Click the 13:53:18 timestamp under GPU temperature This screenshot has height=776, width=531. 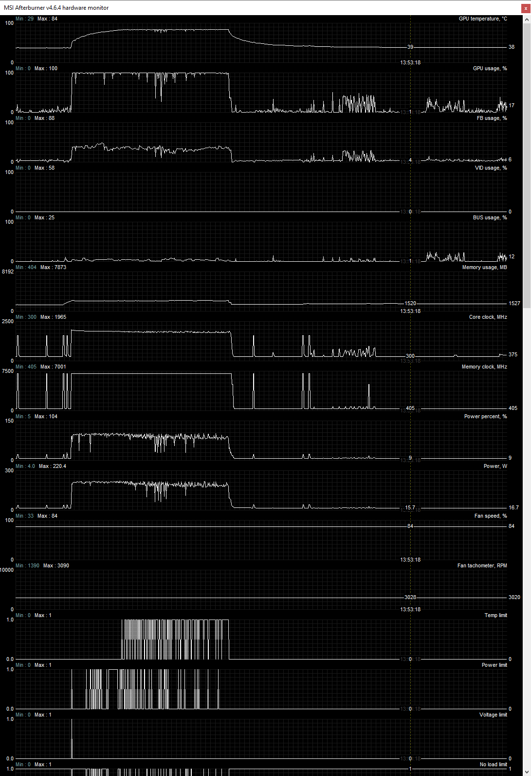pos(410,63)
